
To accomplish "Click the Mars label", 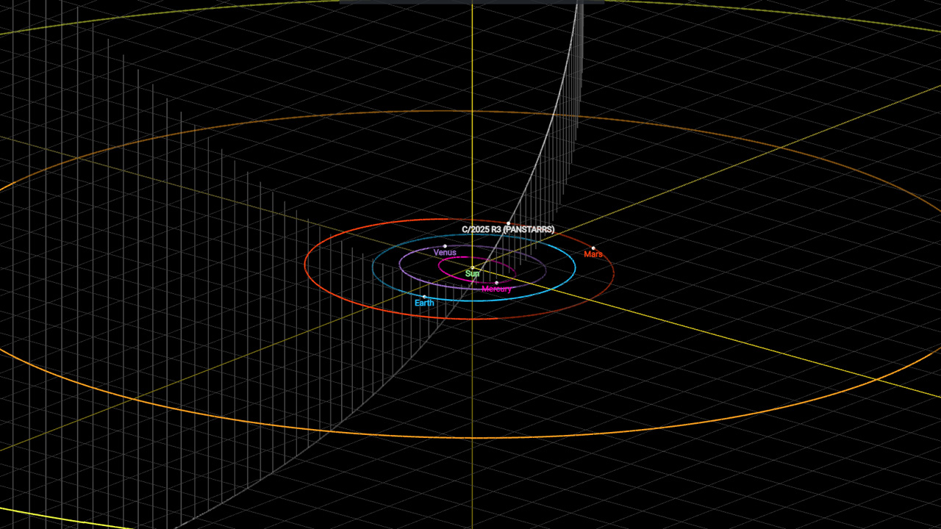I will click(x=593, y=254).
